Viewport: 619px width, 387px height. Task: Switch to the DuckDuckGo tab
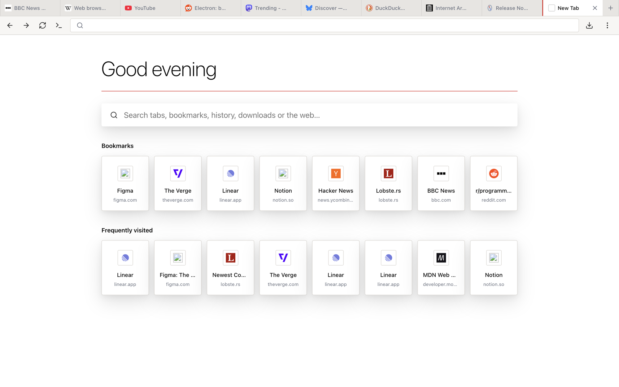click(x=391, y=8)
